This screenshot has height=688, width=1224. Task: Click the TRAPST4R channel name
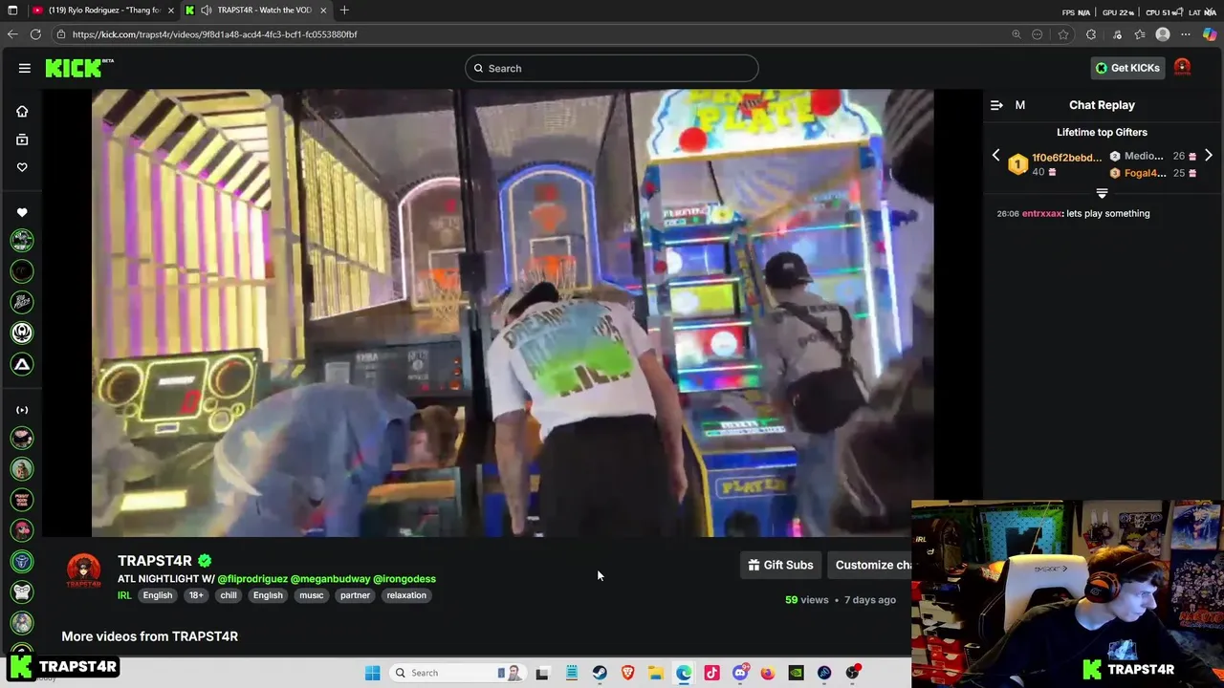(155, 561)
